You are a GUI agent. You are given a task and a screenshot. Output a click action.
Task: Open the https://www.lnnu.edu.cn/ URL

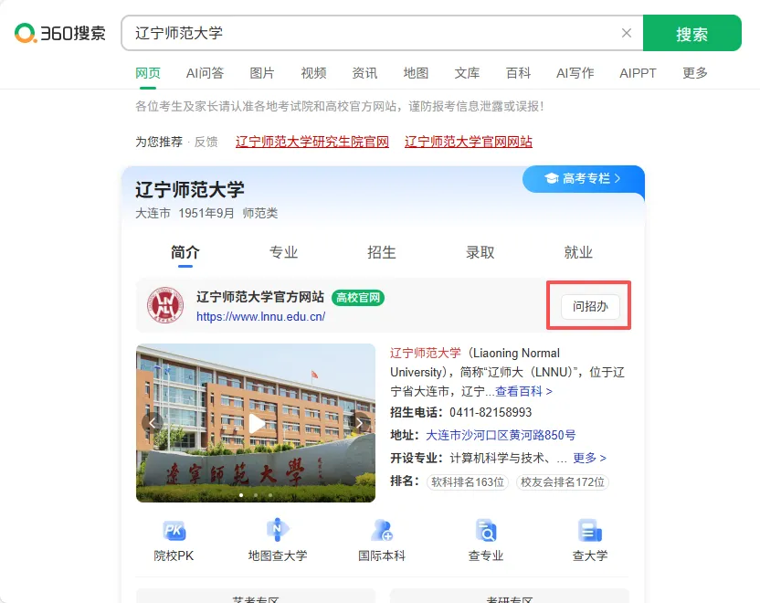click(260, 316)
